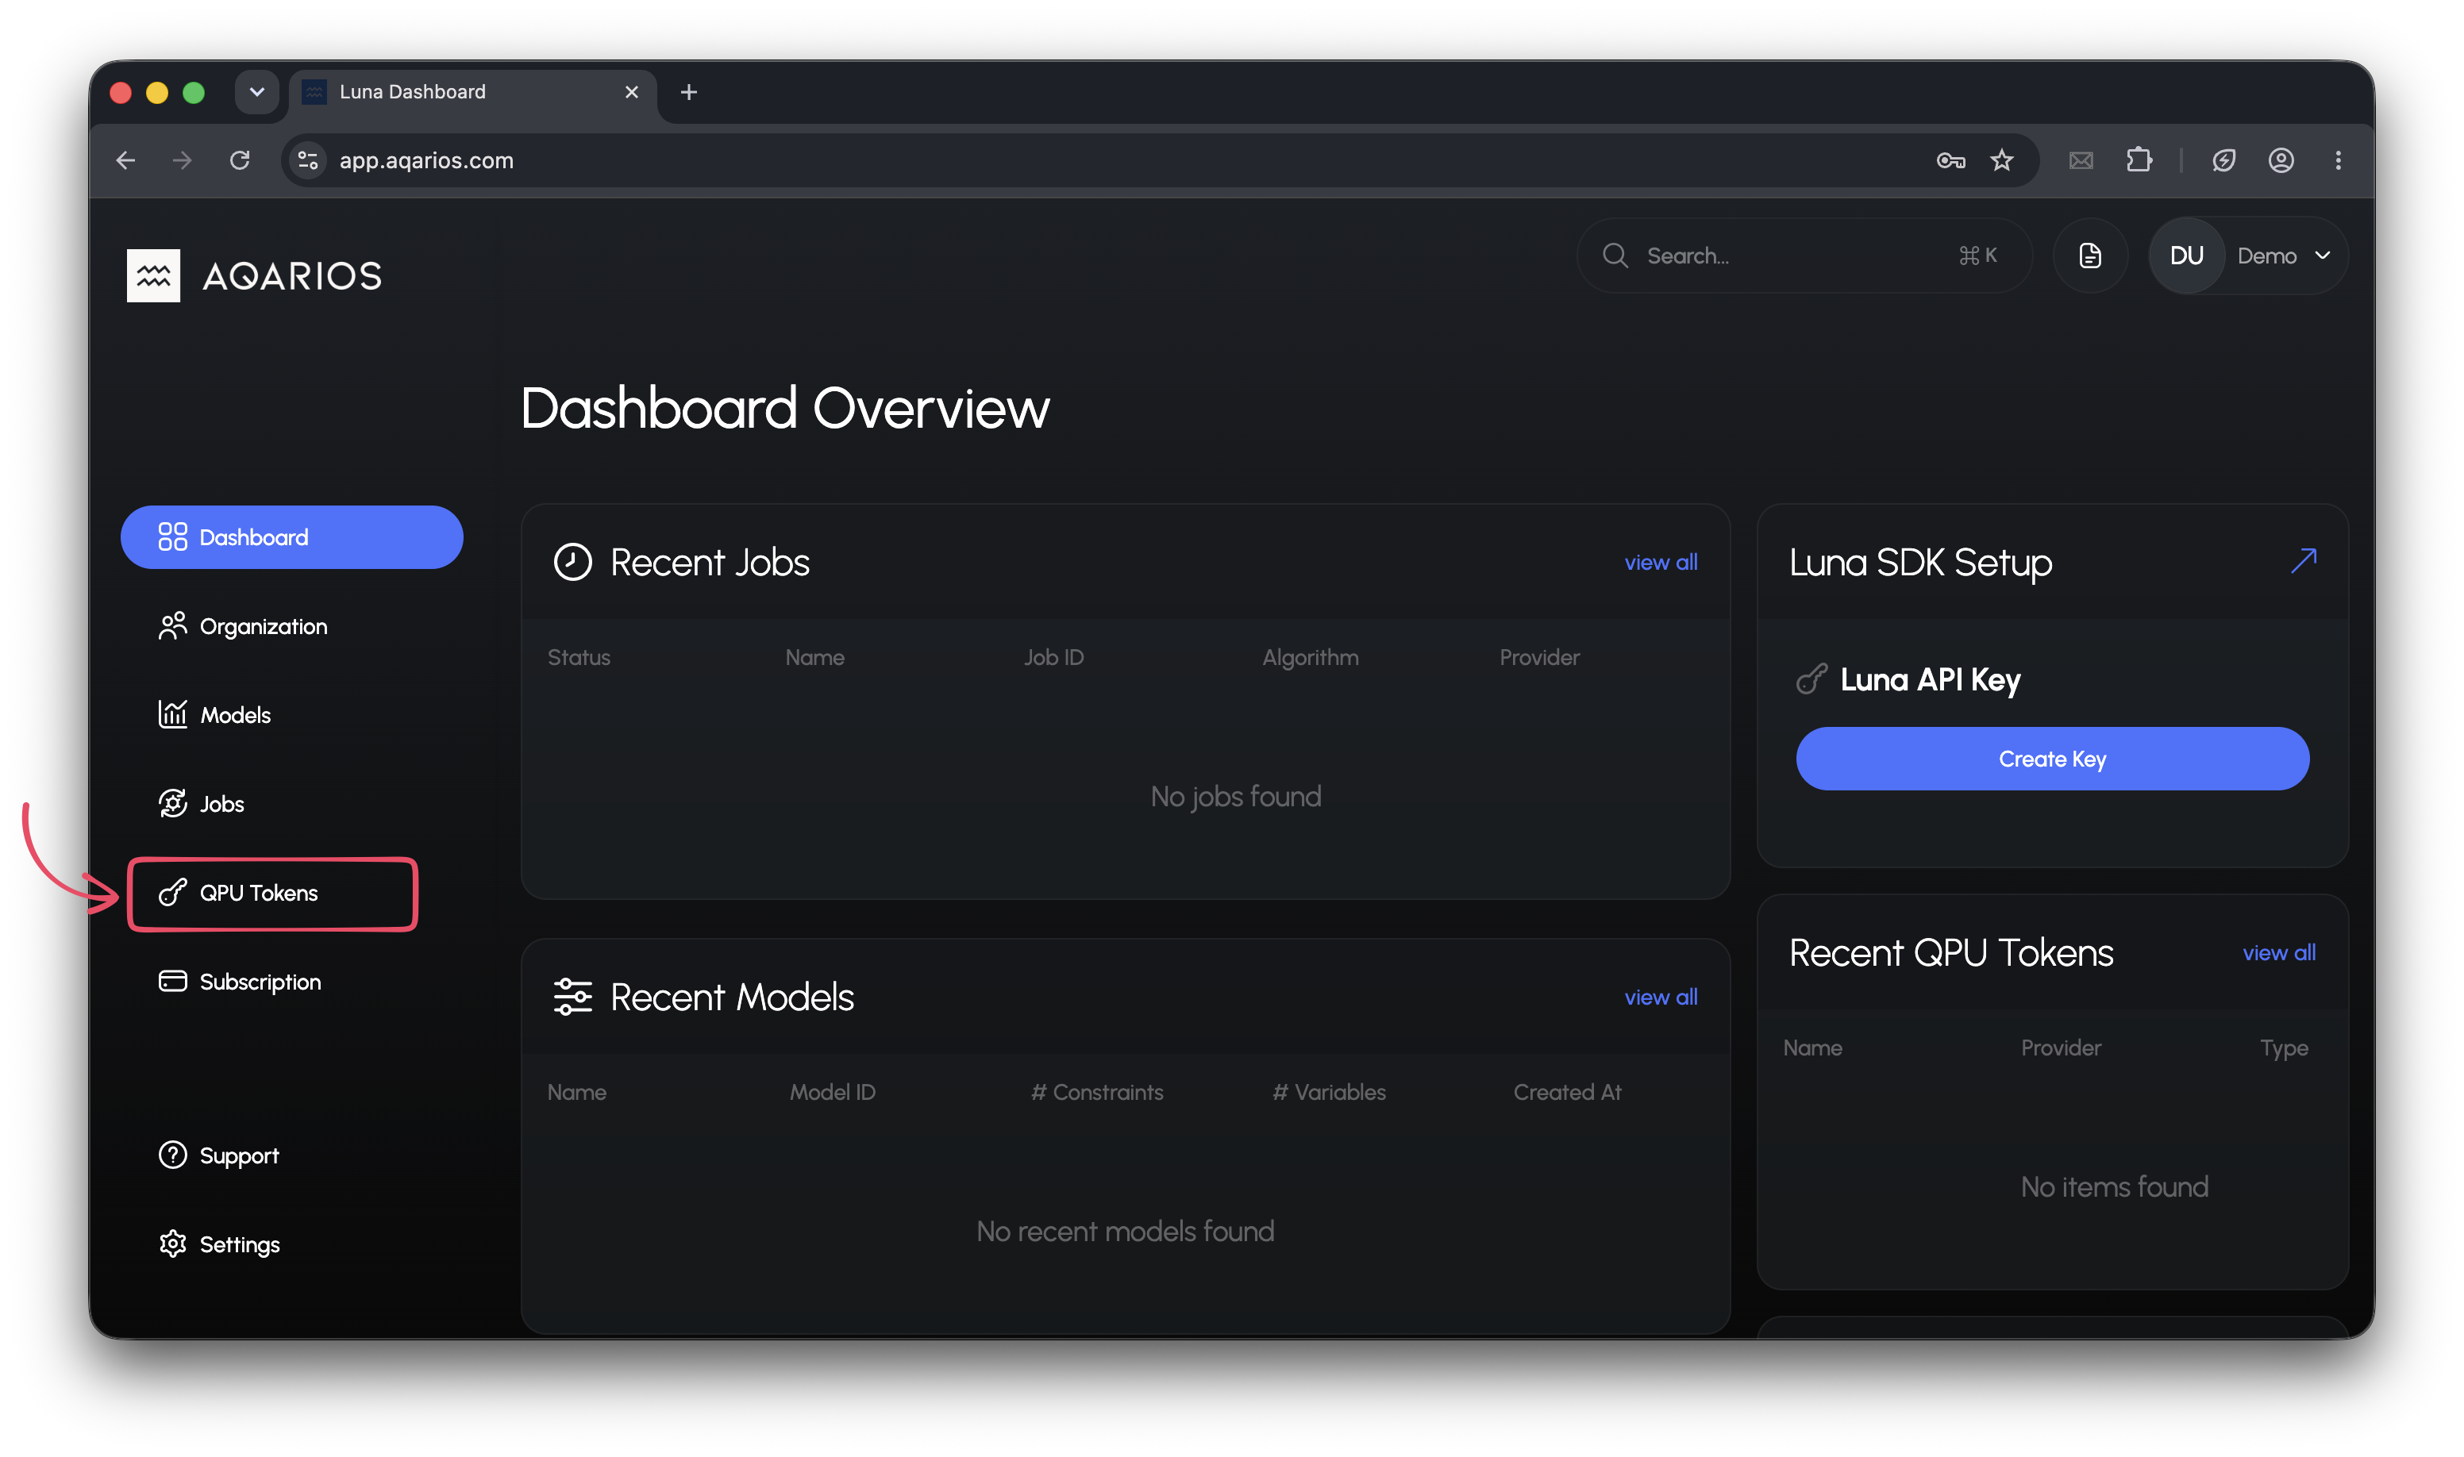Open site information icon in address bar
The height and width of the screenshot is (1457, 2464).
308,160
